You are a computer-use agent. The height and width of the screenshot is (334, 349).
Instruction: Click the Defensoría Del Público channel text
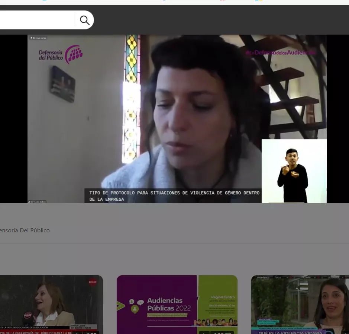pyautogui.click(x=25, y=230)
